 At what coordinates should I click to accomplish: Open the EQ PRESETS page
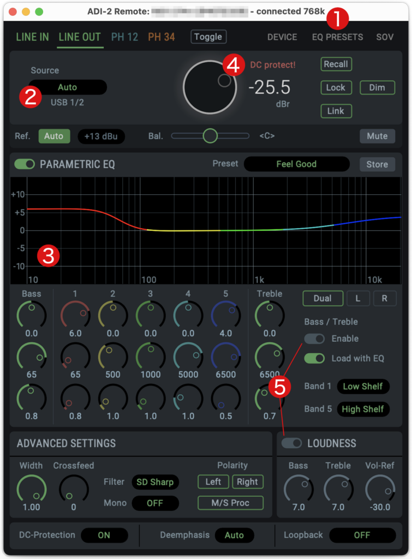337,37
